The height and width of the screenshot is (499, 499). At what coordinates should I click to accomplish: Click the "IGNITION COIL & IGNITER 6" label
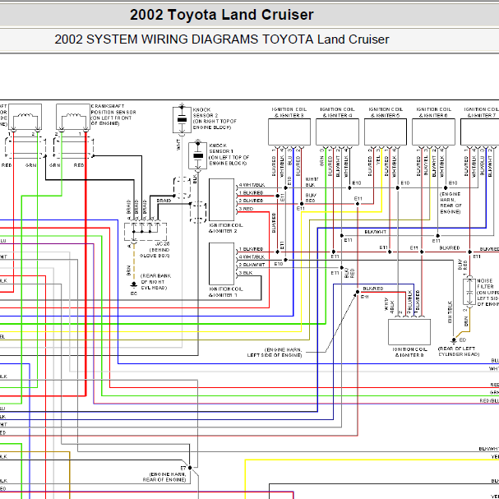click(x=433, y=113)
